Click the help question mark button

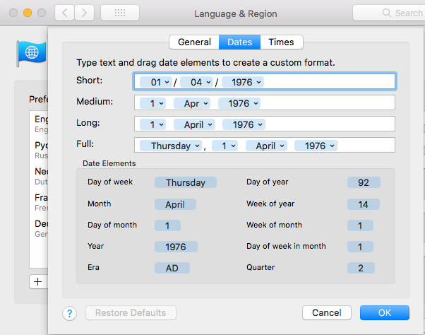[71, 313]
